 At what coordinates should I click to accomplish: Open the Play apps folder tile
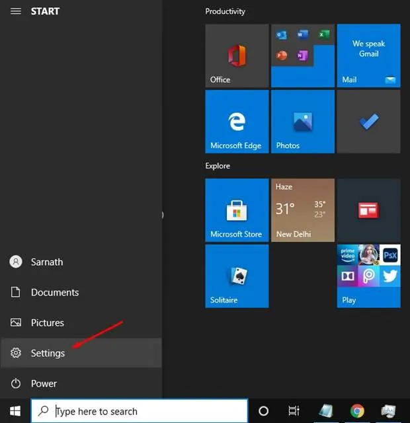point(368,276)
